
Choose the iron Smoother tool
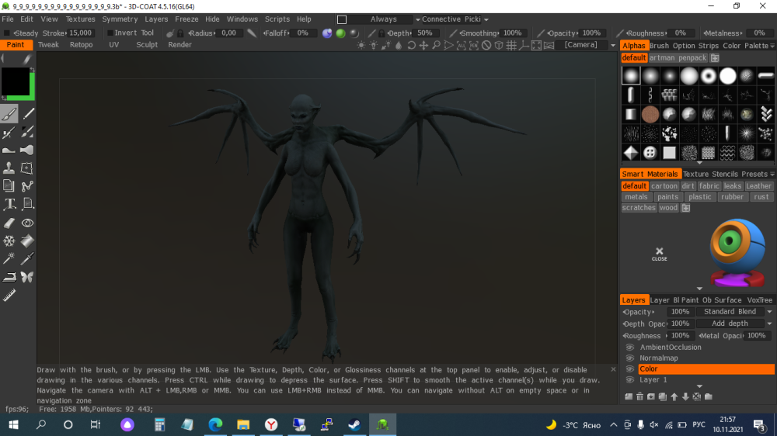pos(9,277)
